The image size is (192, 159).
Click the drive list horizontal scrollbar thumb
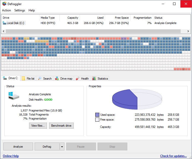tap(93, 31)
